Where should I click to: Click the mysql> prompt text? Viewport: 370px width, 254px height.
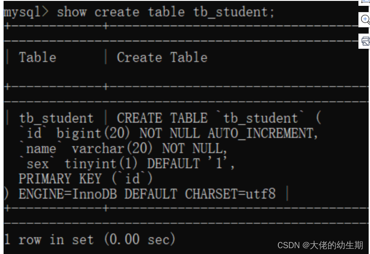[26, 12]
